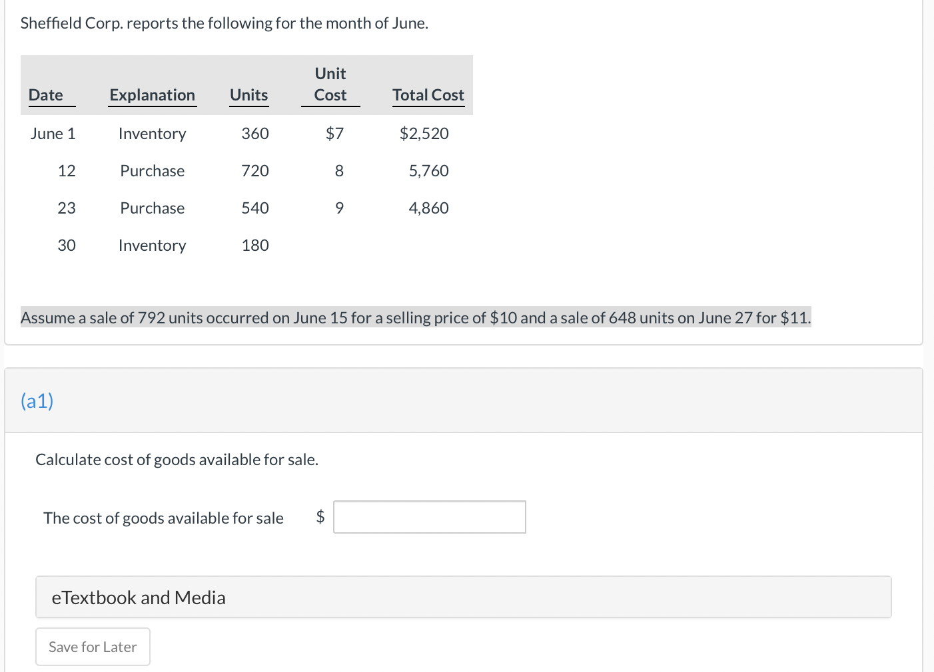Click the dollar sign beside the answer box

[x=320, y=517]
